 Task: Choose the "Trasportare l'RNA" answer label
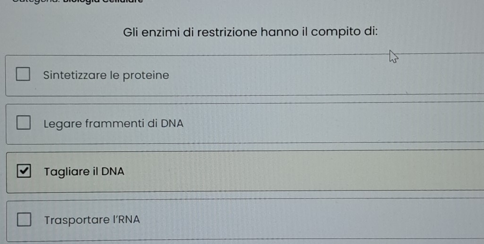pyautogui.click(x=92, y=220)
